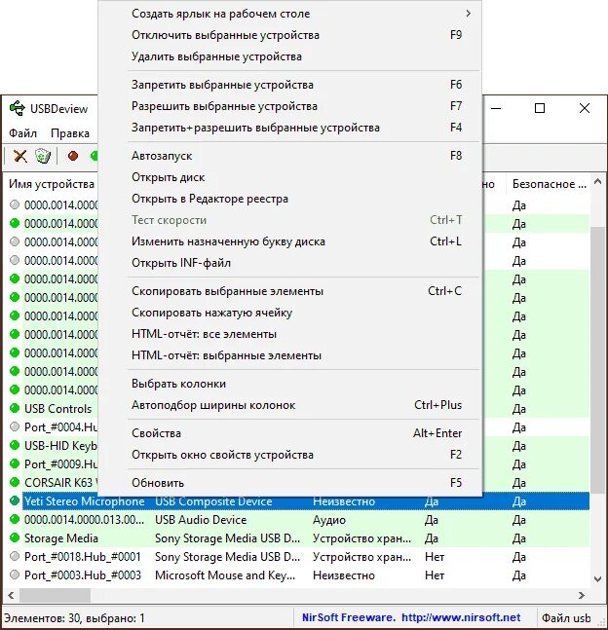Viewport: 608px width, 630px height.
Task: Click green status dot beside Storage Media
Action: (15, 537)
